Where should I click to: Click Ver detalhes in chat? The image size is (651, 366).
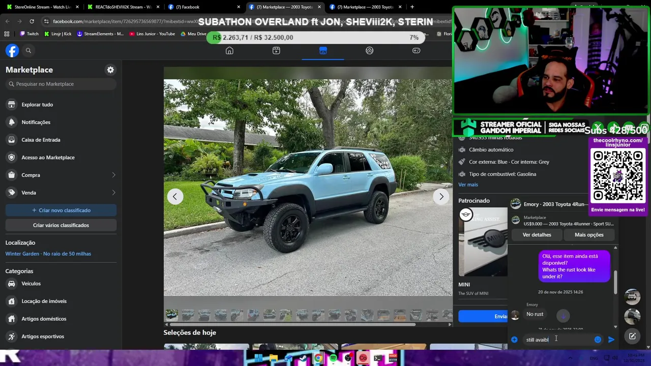[537, 235]
